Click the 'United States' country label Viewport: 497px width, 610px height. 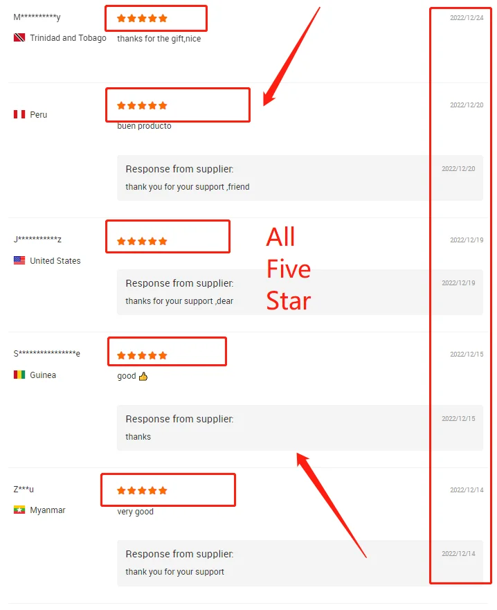[55, 261]
